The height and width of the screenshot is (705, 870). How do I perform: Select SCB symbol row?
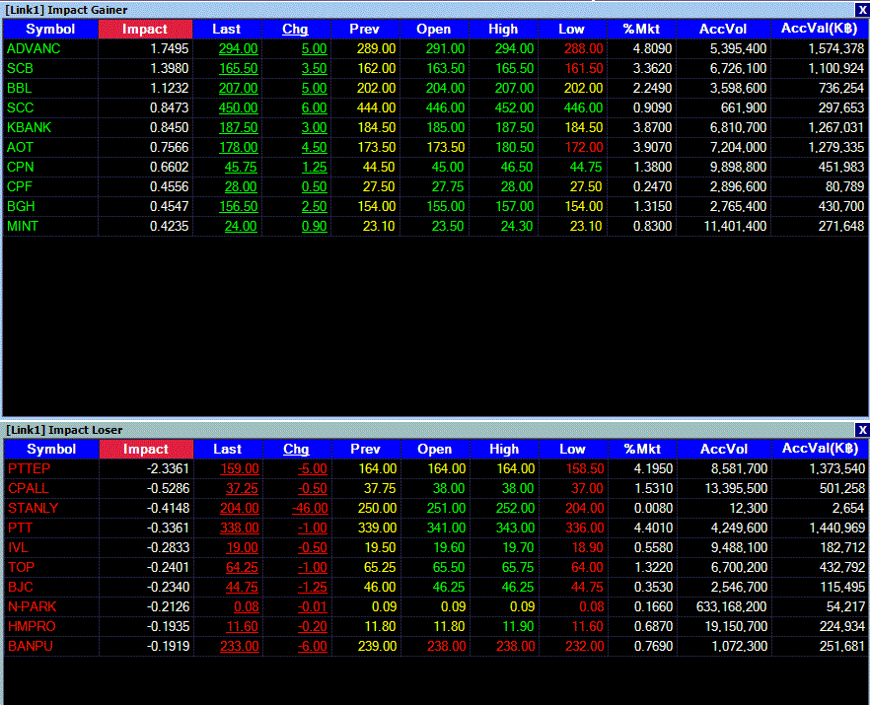[20, 69]
